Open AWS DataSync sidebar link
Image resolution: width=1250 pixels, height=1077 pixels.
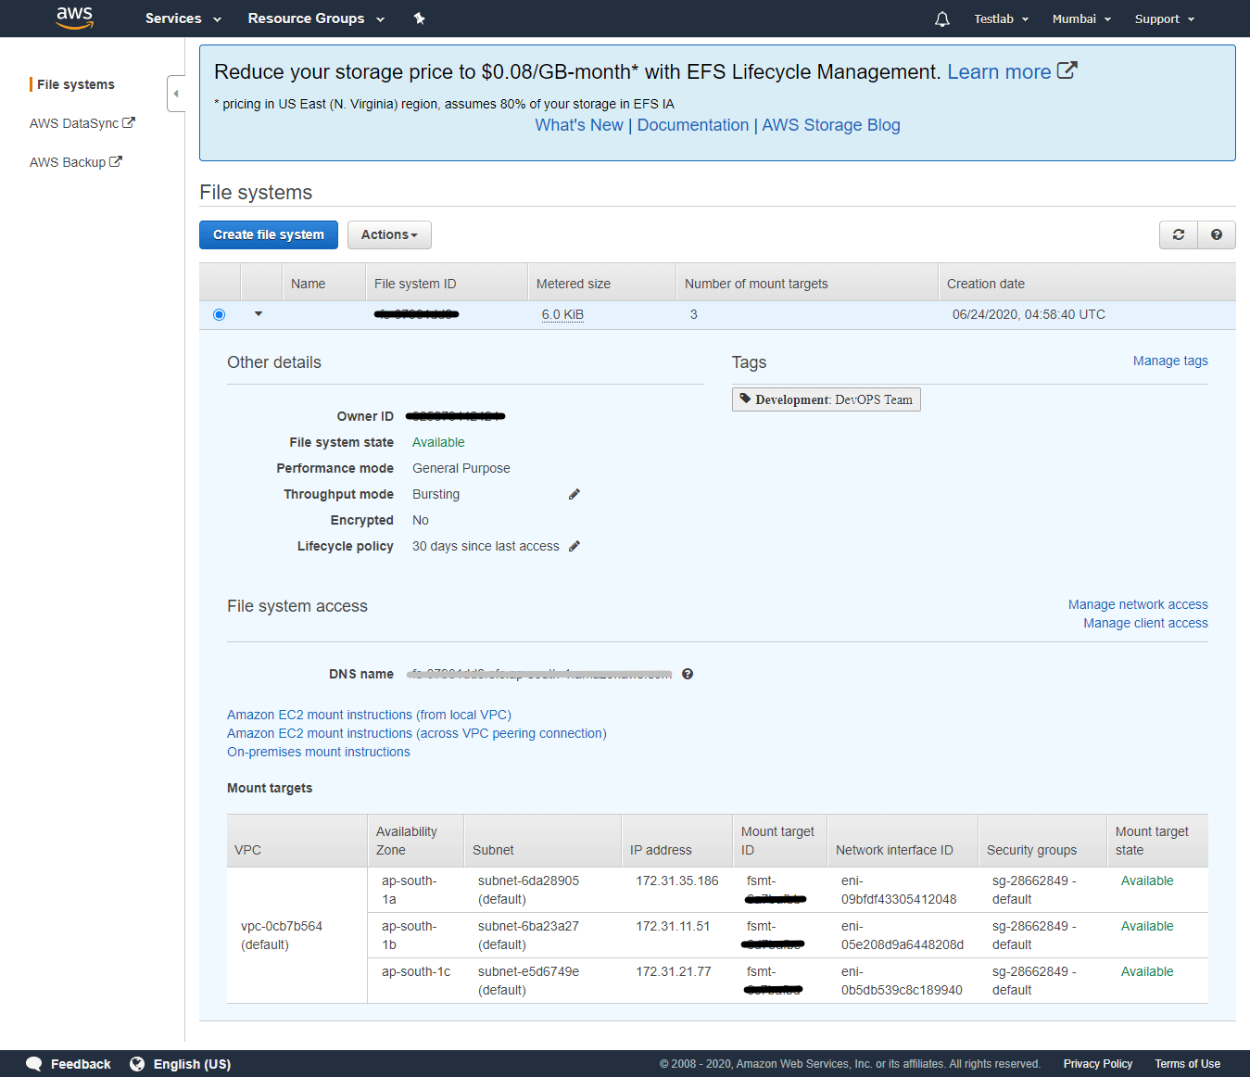point(74,123)
